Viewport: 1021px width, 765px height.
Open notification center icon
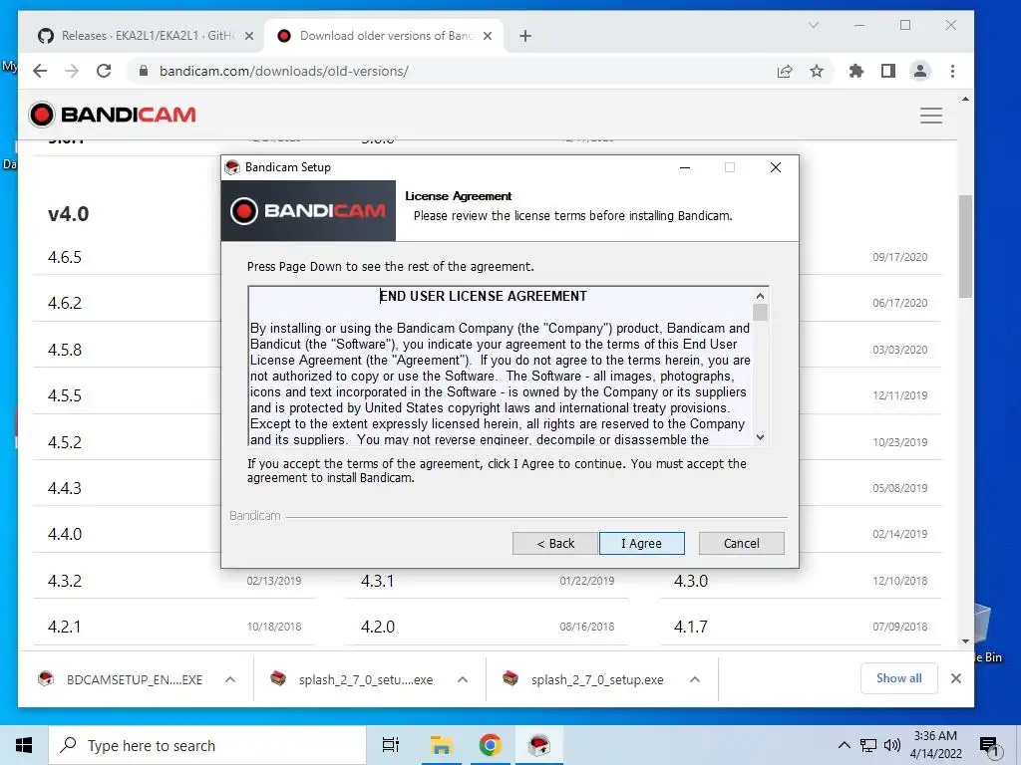988,746
